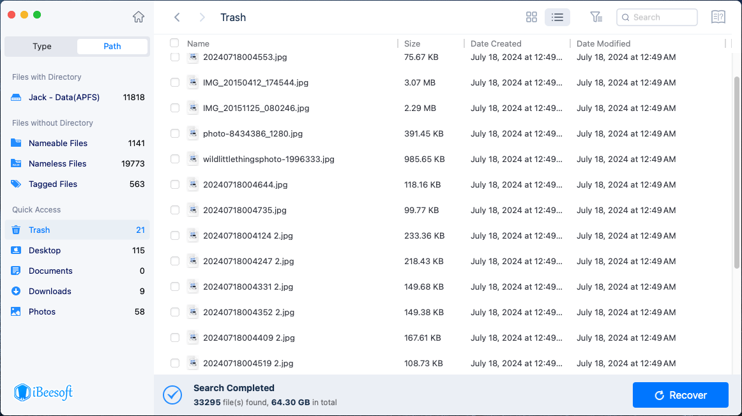The image size is (742, 416).
Task: Open the help guide book icon
Action: 718,17
